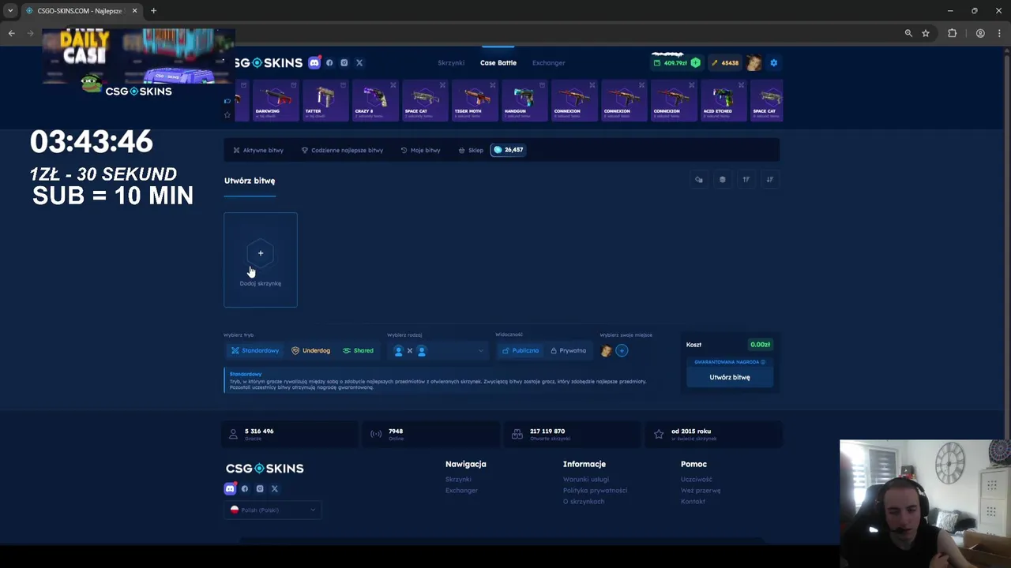Screen dimensions: 1011x568
Task: Click descending sort icon in Utwórz bitwę toolbar
Action: tap(769, 180)
